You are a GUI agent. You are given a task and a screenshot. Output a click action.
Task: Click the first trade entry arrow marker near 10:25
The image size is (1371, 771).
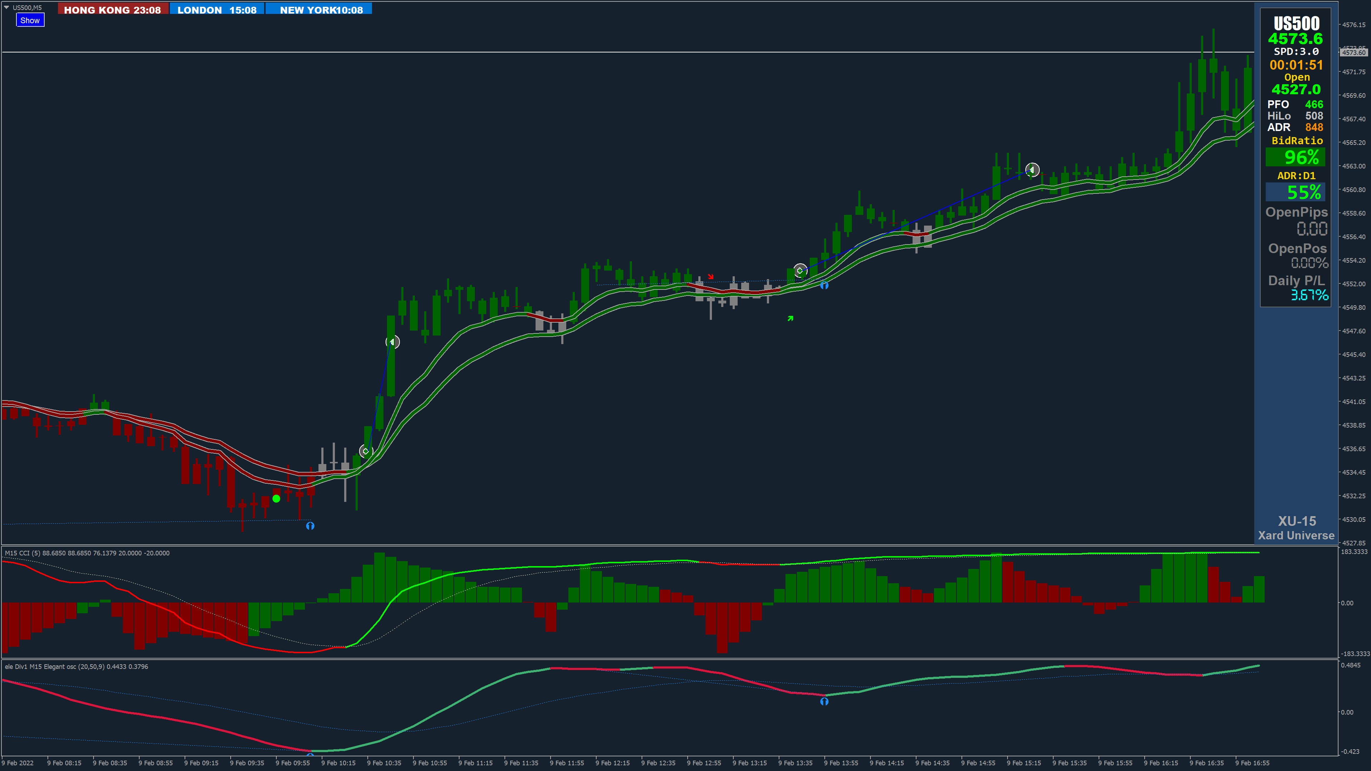(x=366, y=451)
